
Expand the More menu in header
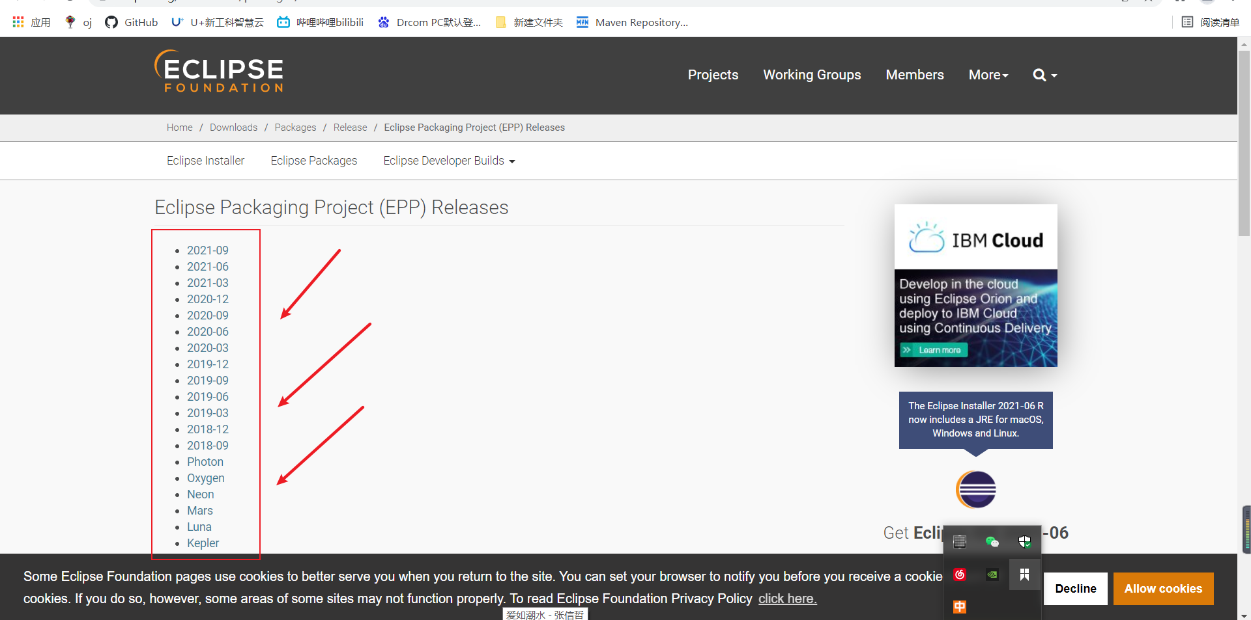(x=988, y=75)
